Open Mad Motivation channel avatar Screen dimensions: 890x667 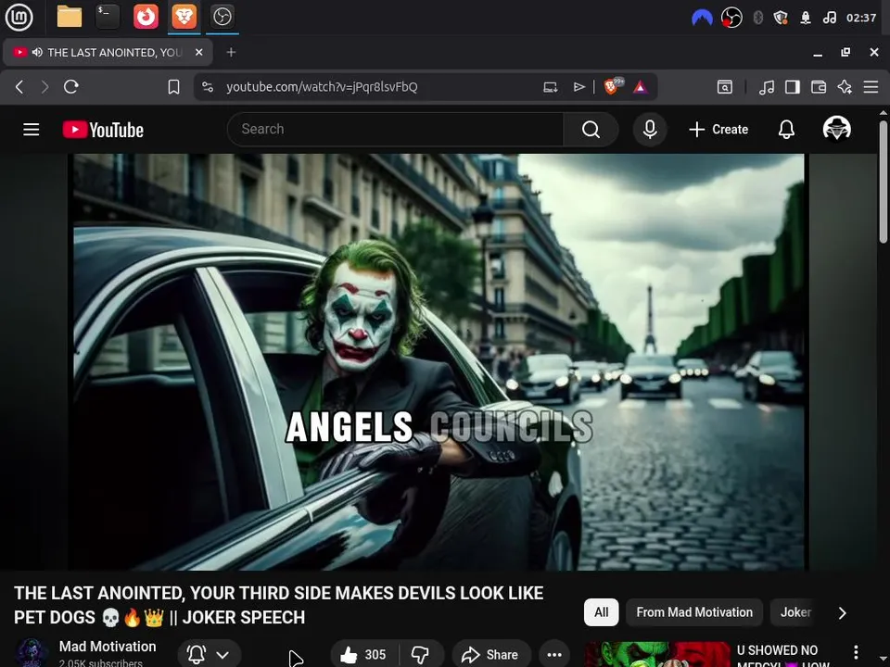click(x=32, y=653)
